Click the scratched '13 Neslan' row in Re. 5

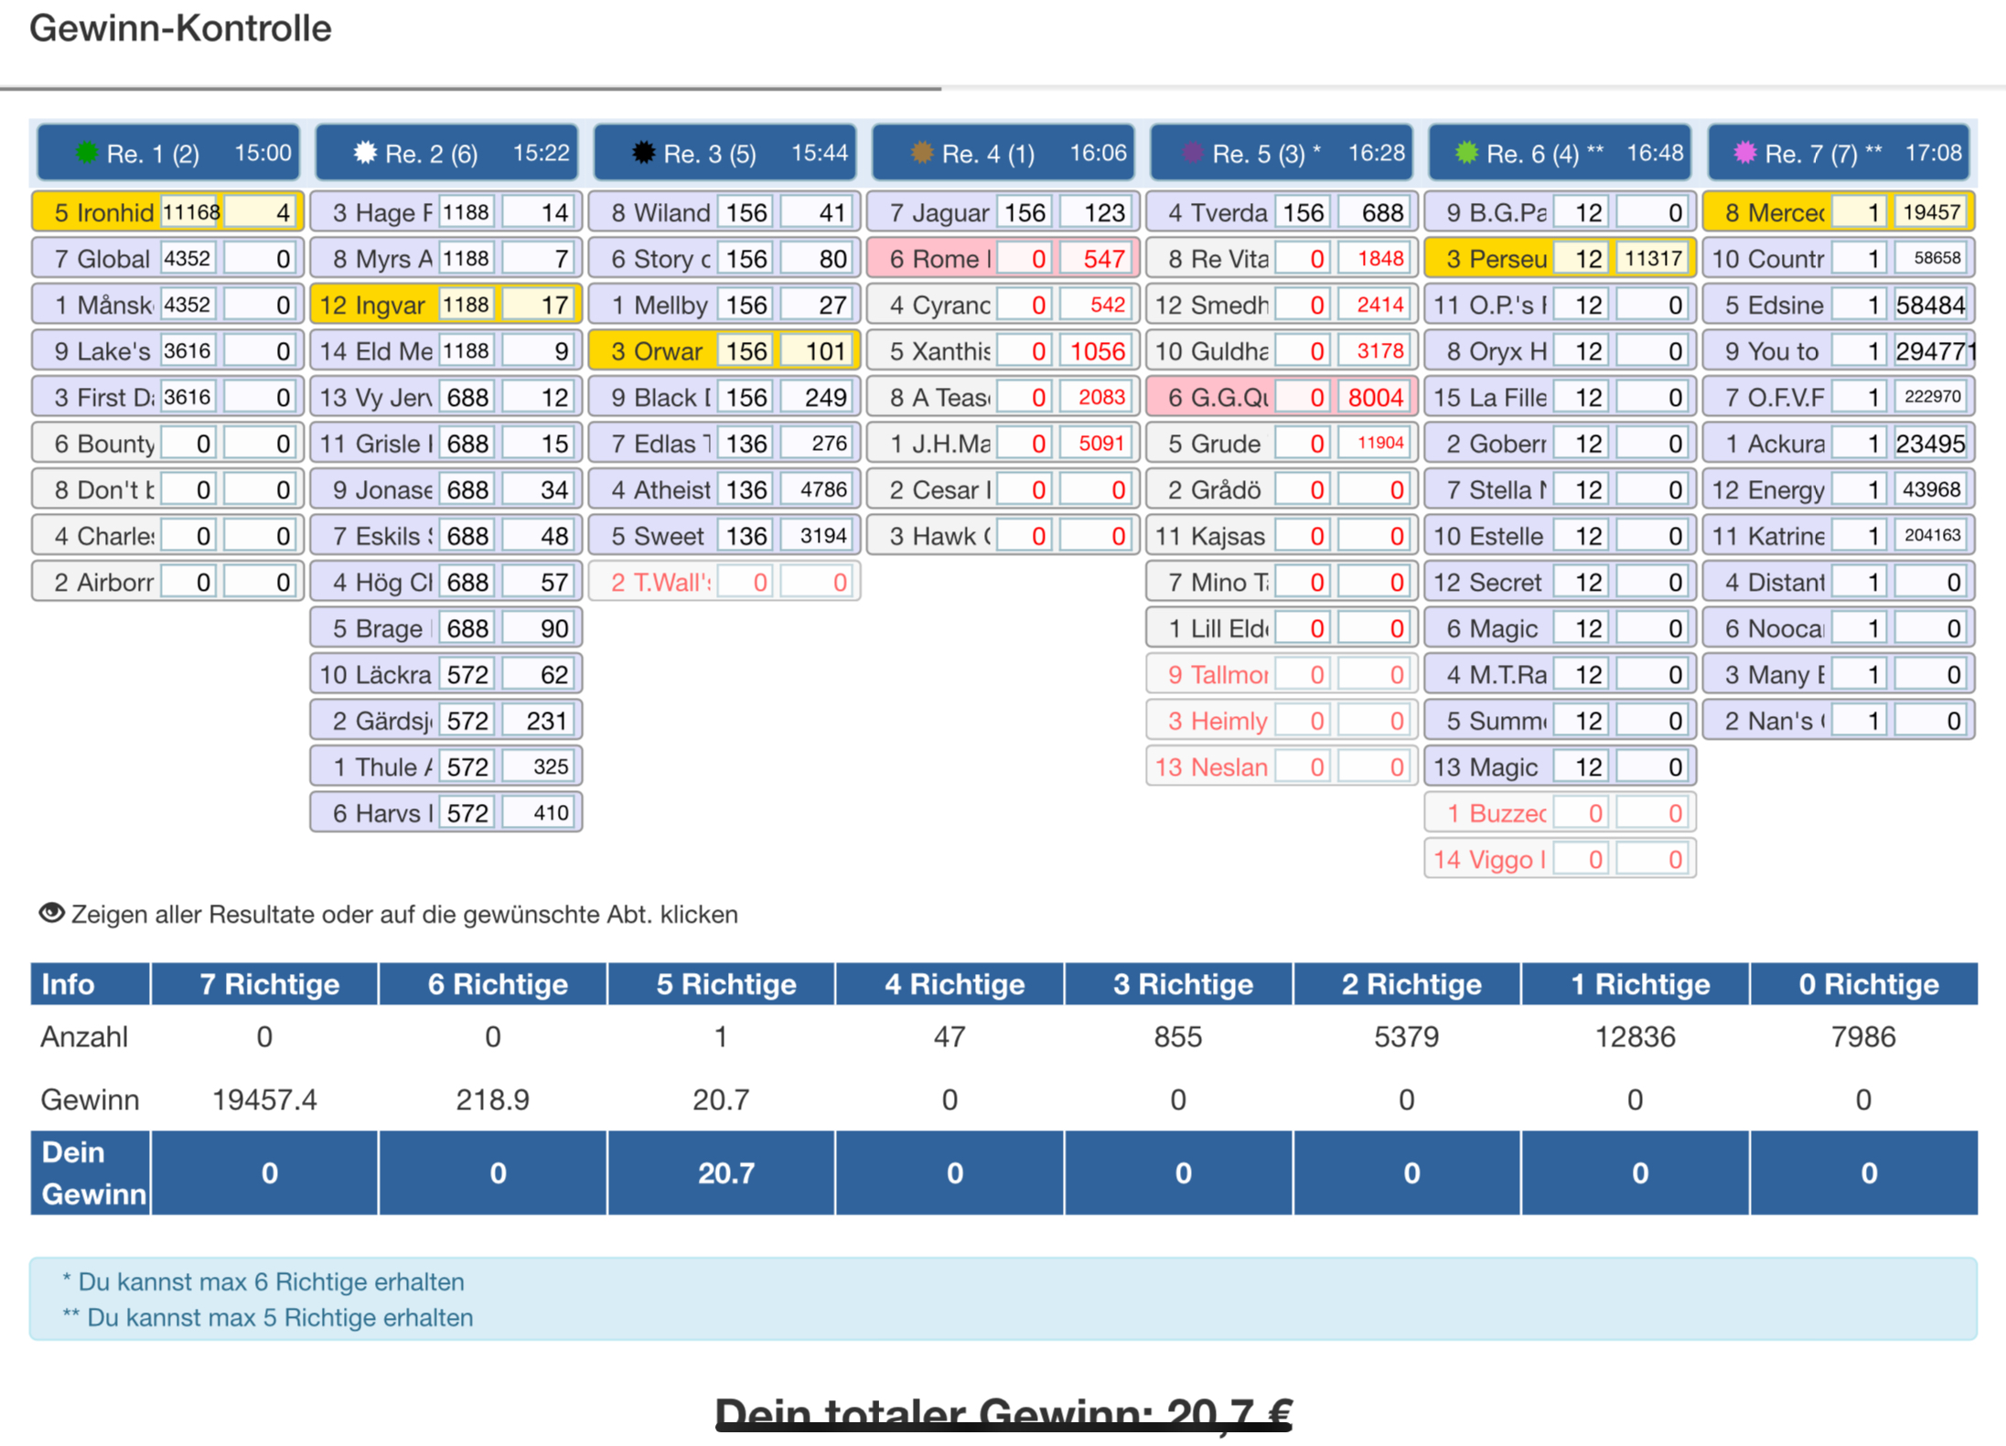[x=1281, y=766]
